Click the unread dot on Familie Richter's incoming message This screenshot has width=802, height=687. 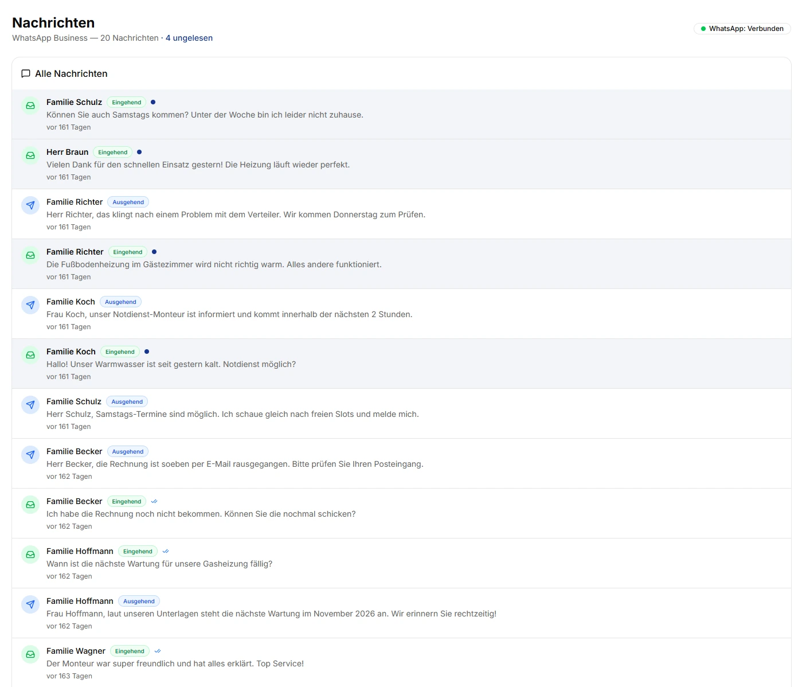154,252
